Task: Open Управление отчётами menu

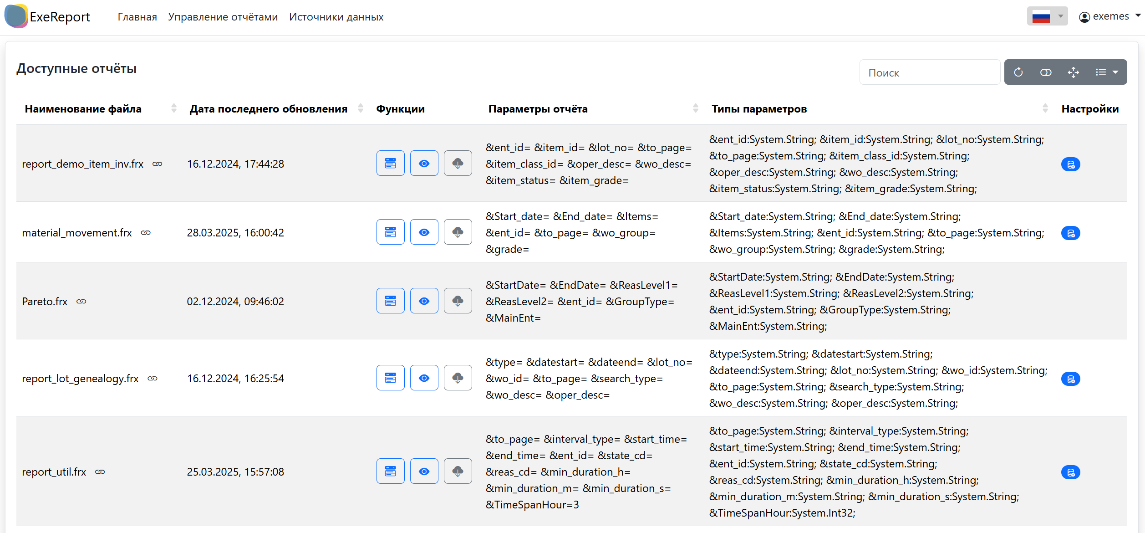Action: pos(223,17)
